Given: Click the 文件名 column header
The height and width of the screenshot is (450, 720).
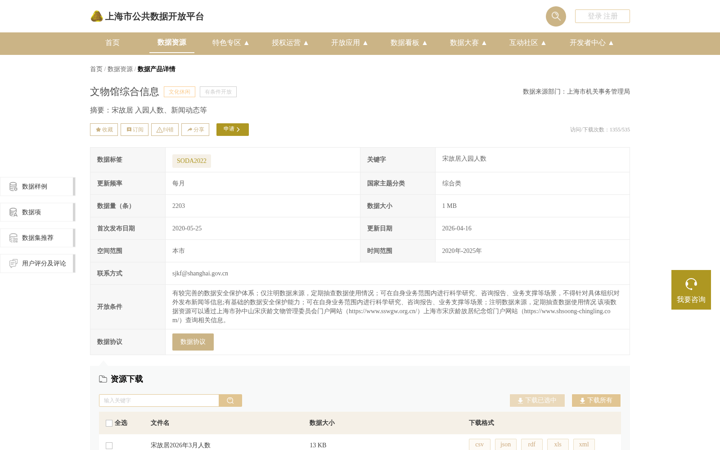Looking at the screenshot, I should click(x=160, y=423).
